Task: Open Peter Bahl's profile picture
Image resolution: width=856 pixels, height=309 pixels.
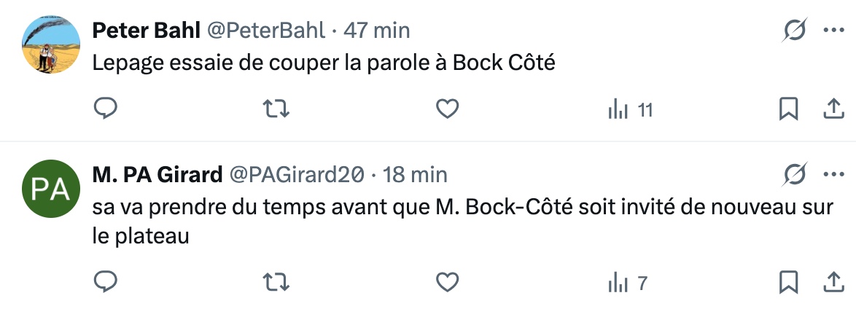Action: [x=51, y=44]
